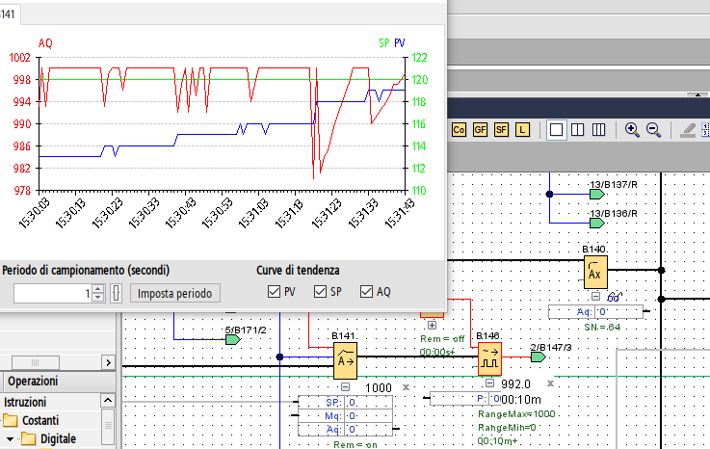This screenshot has width=710, height=449.
Task: Increase sampling period with up arrow
Action: click(97, 288)
